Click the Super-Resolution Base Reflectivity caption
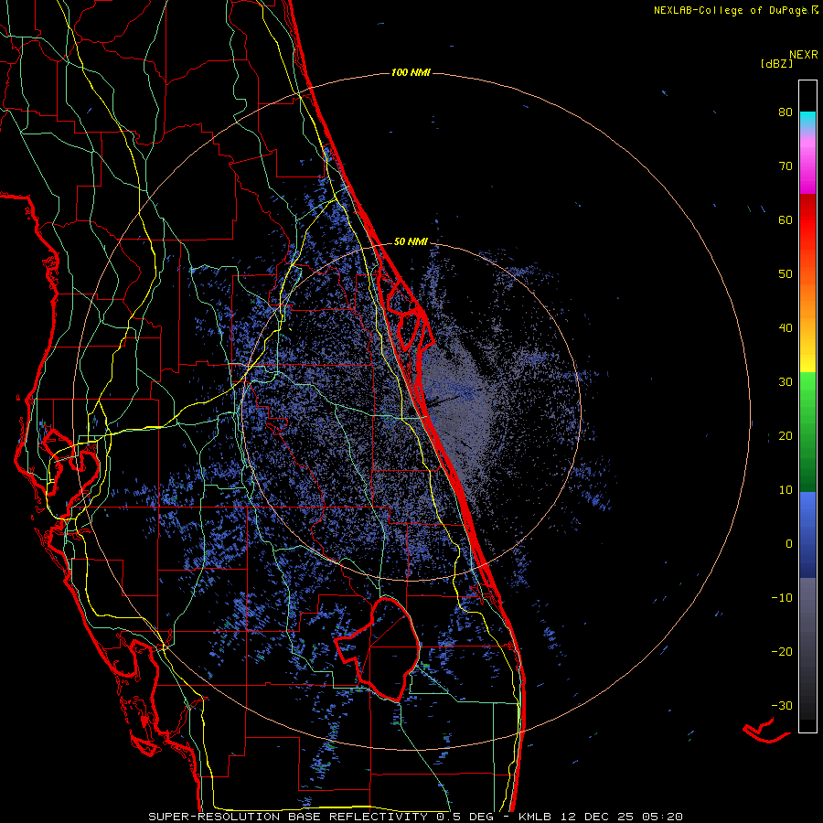 (x=416, y=817)
